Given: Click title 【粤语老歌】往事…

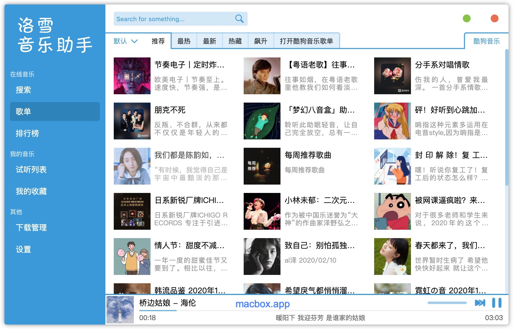Looking at the screenshot, I should coord(320,65).
